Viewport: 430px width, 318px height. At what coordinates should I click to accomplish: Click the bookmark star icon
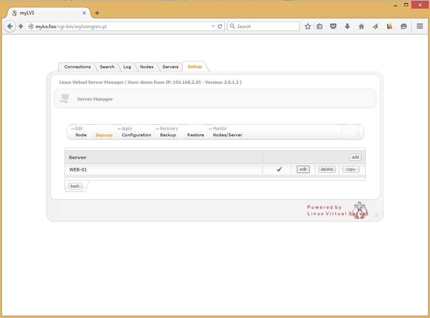pyautogui.click(x=308, y=26)
